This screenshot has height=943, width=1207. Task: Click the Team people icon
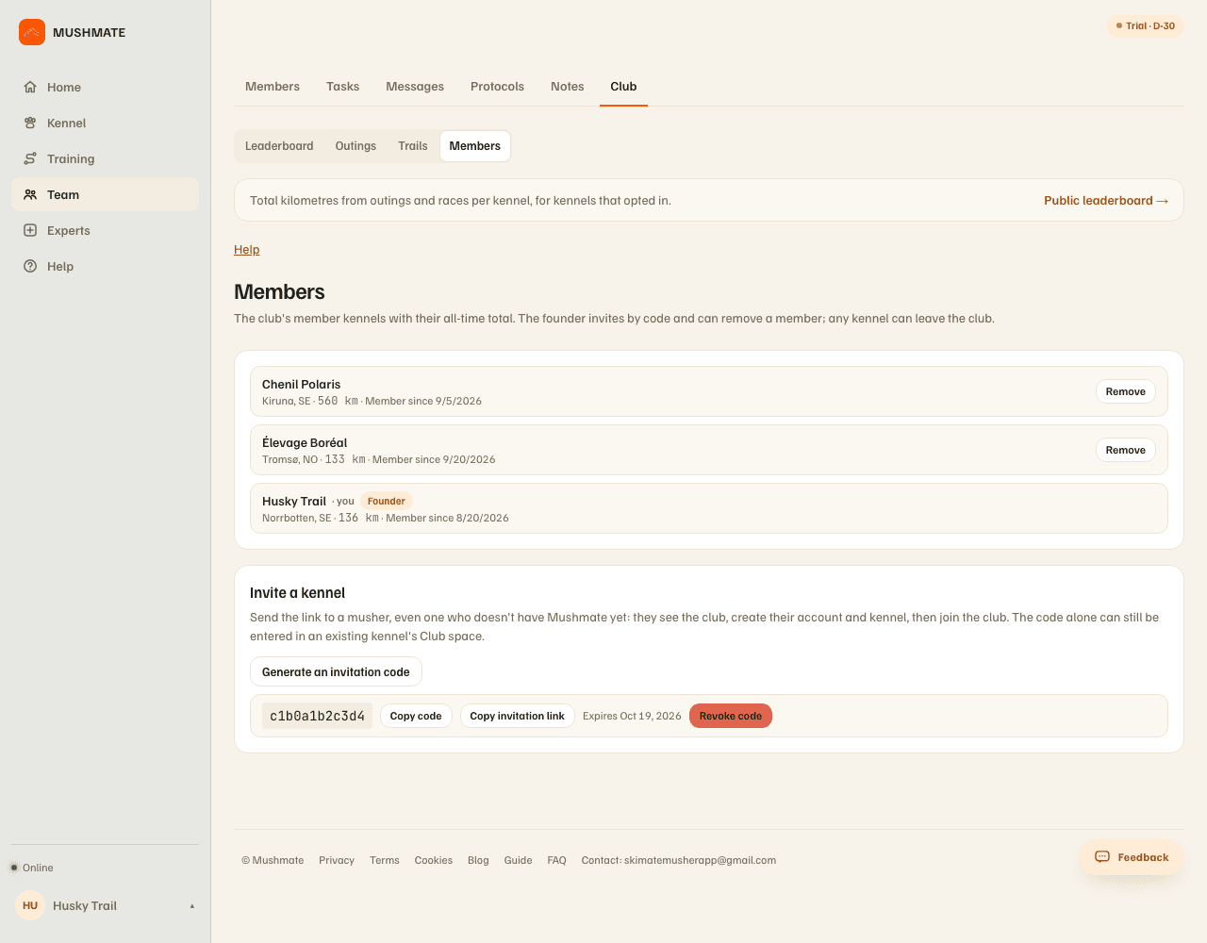(30, 194)
